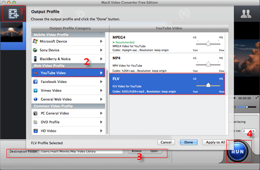Click the Browse button

tap(136, 151)
